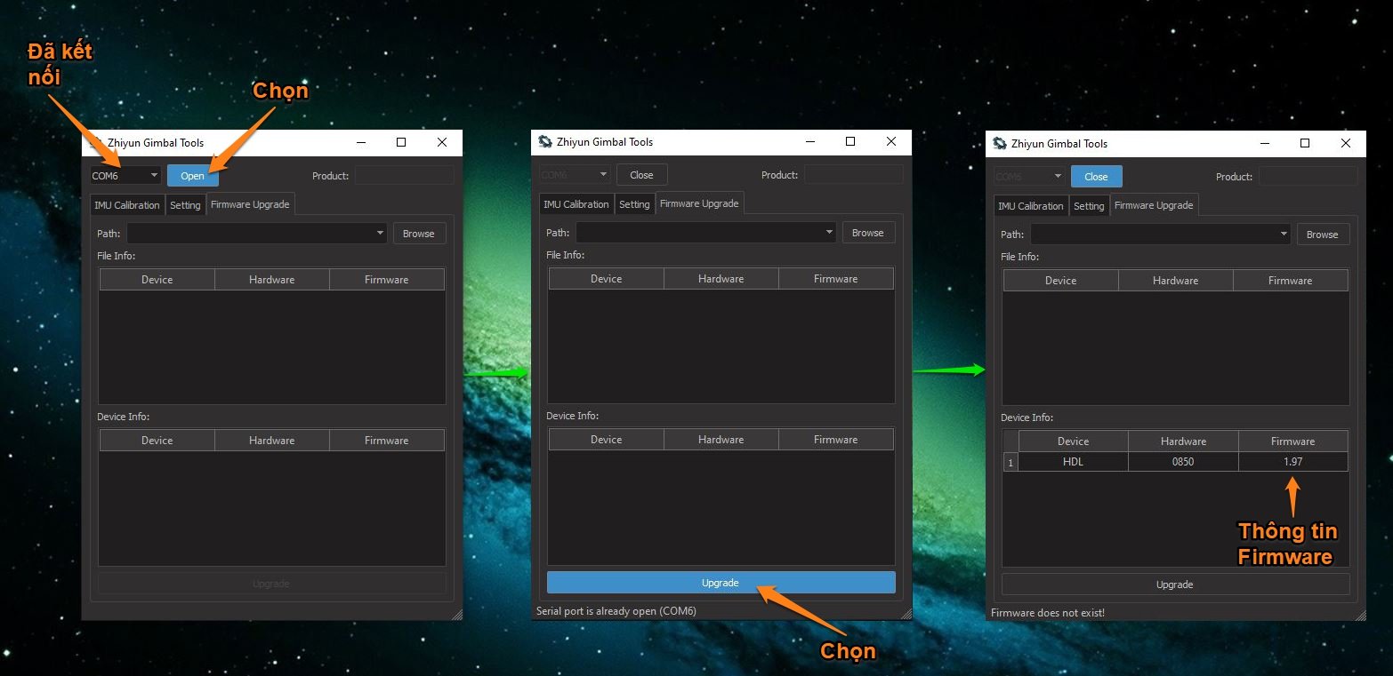
Task: Click Upgrade button in right window
Action: [x=1175, y=585]
